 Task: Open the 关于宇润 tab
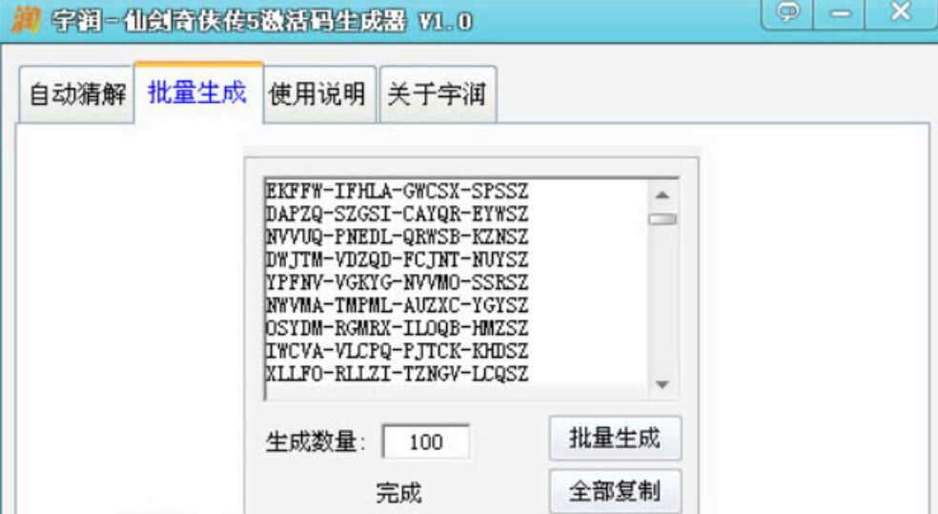[x=437, y=94]
